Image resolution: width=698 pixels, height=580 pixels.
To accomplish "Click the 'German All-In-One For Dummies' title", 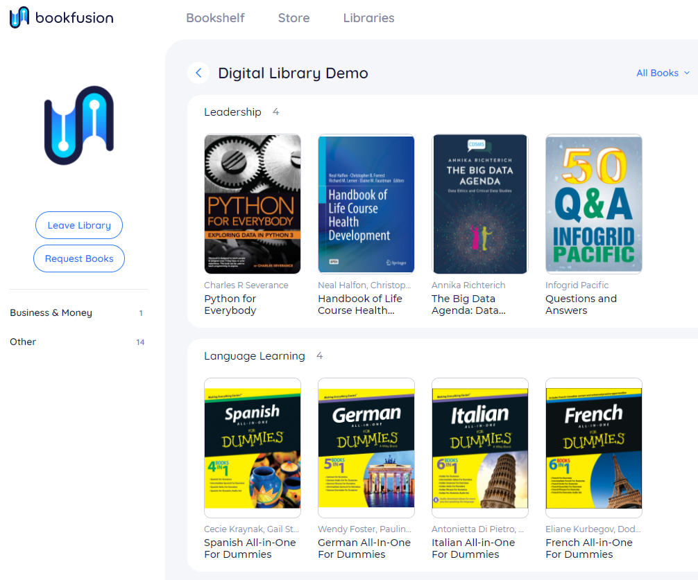I will point(364,548).
